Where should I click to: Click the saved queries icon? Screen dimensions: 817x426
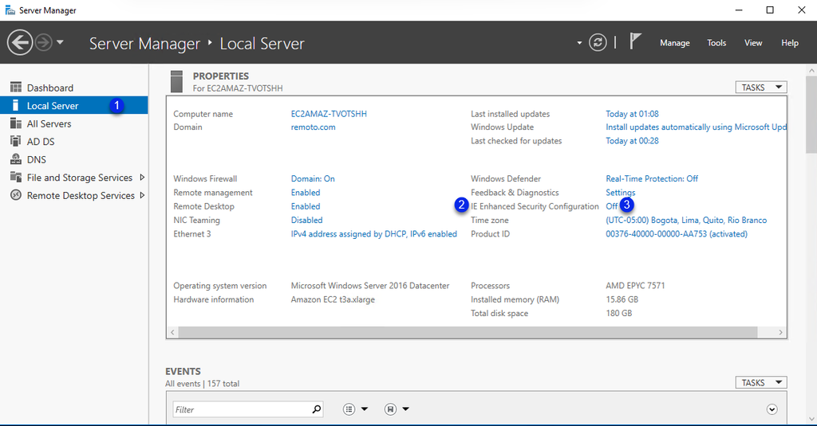390,409
